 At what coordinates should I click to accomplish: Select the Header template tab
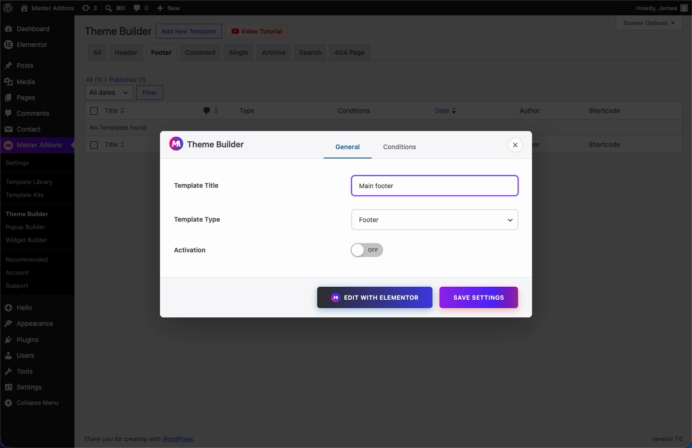[126, 53]
